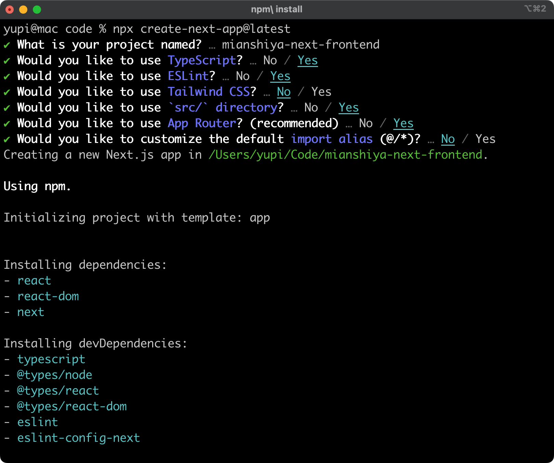Click 'Yes' on the TypeScript question
The image size is (554, 463).
tap(308, 61)
